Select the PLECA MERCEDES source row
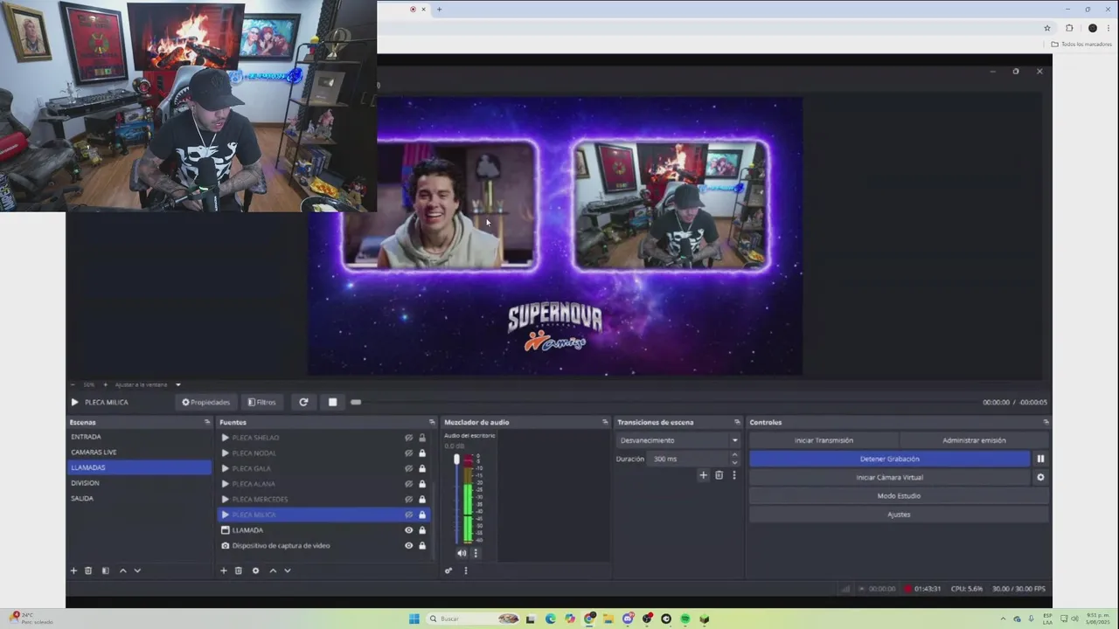 click(x=323, y=499)
